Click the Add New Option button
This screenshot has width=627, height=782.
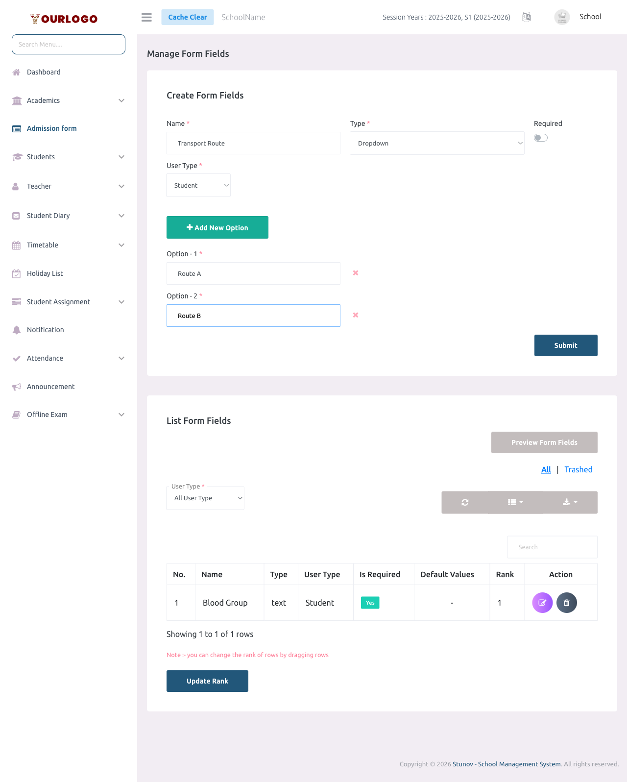click(217, 227)
